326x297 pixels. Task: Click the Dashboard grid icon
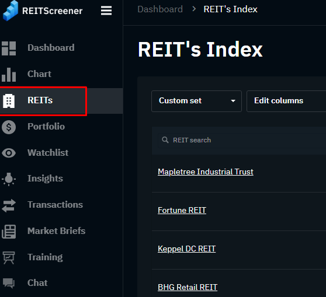(x=9, y=48)
